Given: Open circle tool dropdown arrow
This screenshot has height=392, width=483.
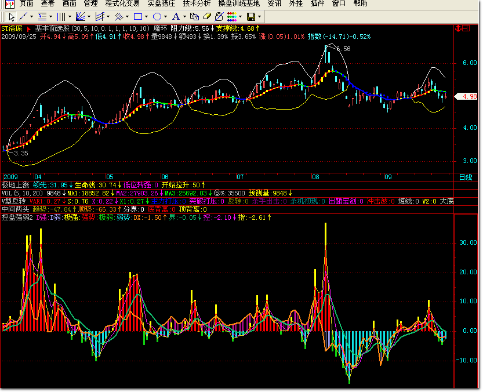Looking at the screenshot, I should [x=165, y=17].
